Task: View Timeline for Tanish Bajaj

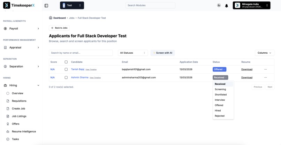Action: [91, 70]
